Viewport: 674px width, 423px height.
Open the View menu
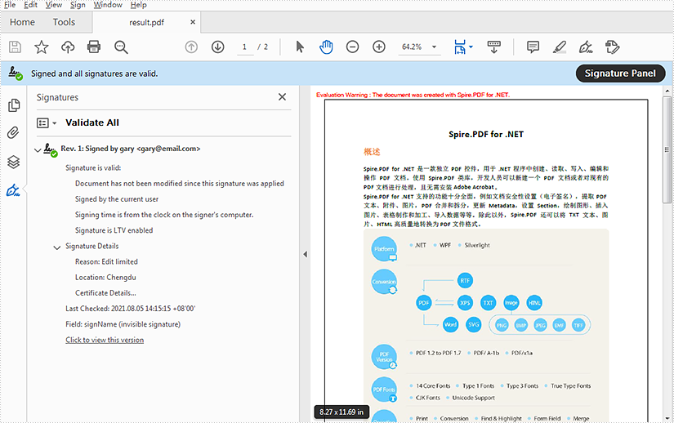(x=54, y=5)
